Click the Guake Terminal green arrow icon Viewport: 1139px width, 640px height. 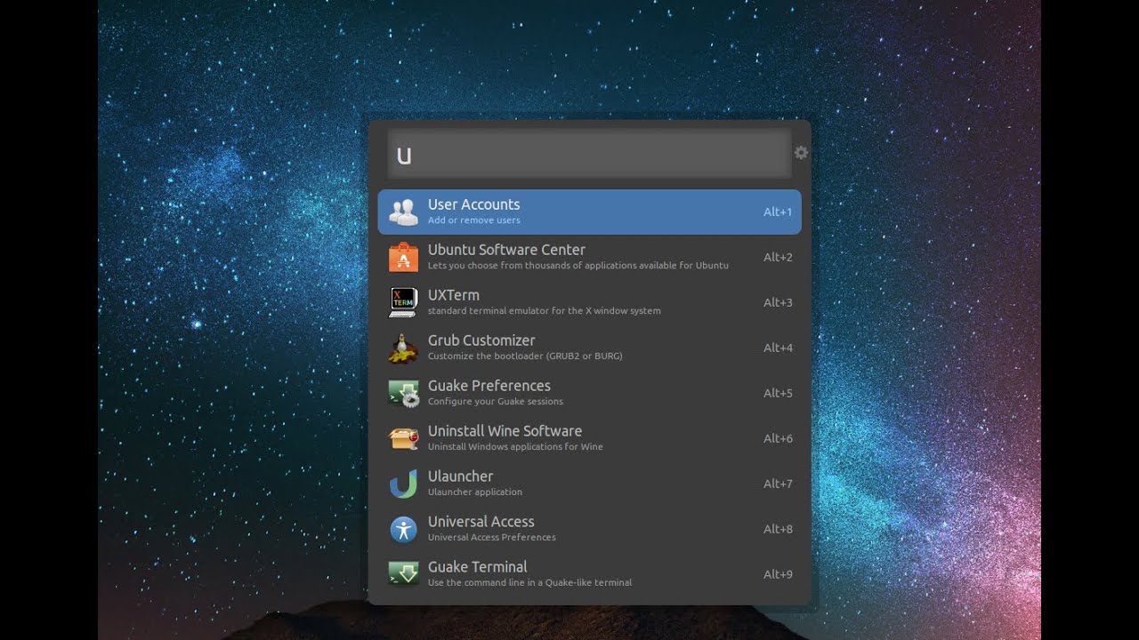tap(403, 574)
